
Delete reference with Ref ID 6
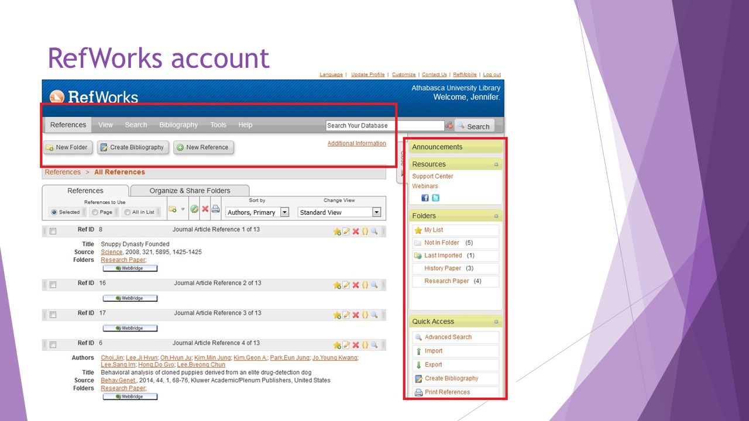(x=356, y=345)
